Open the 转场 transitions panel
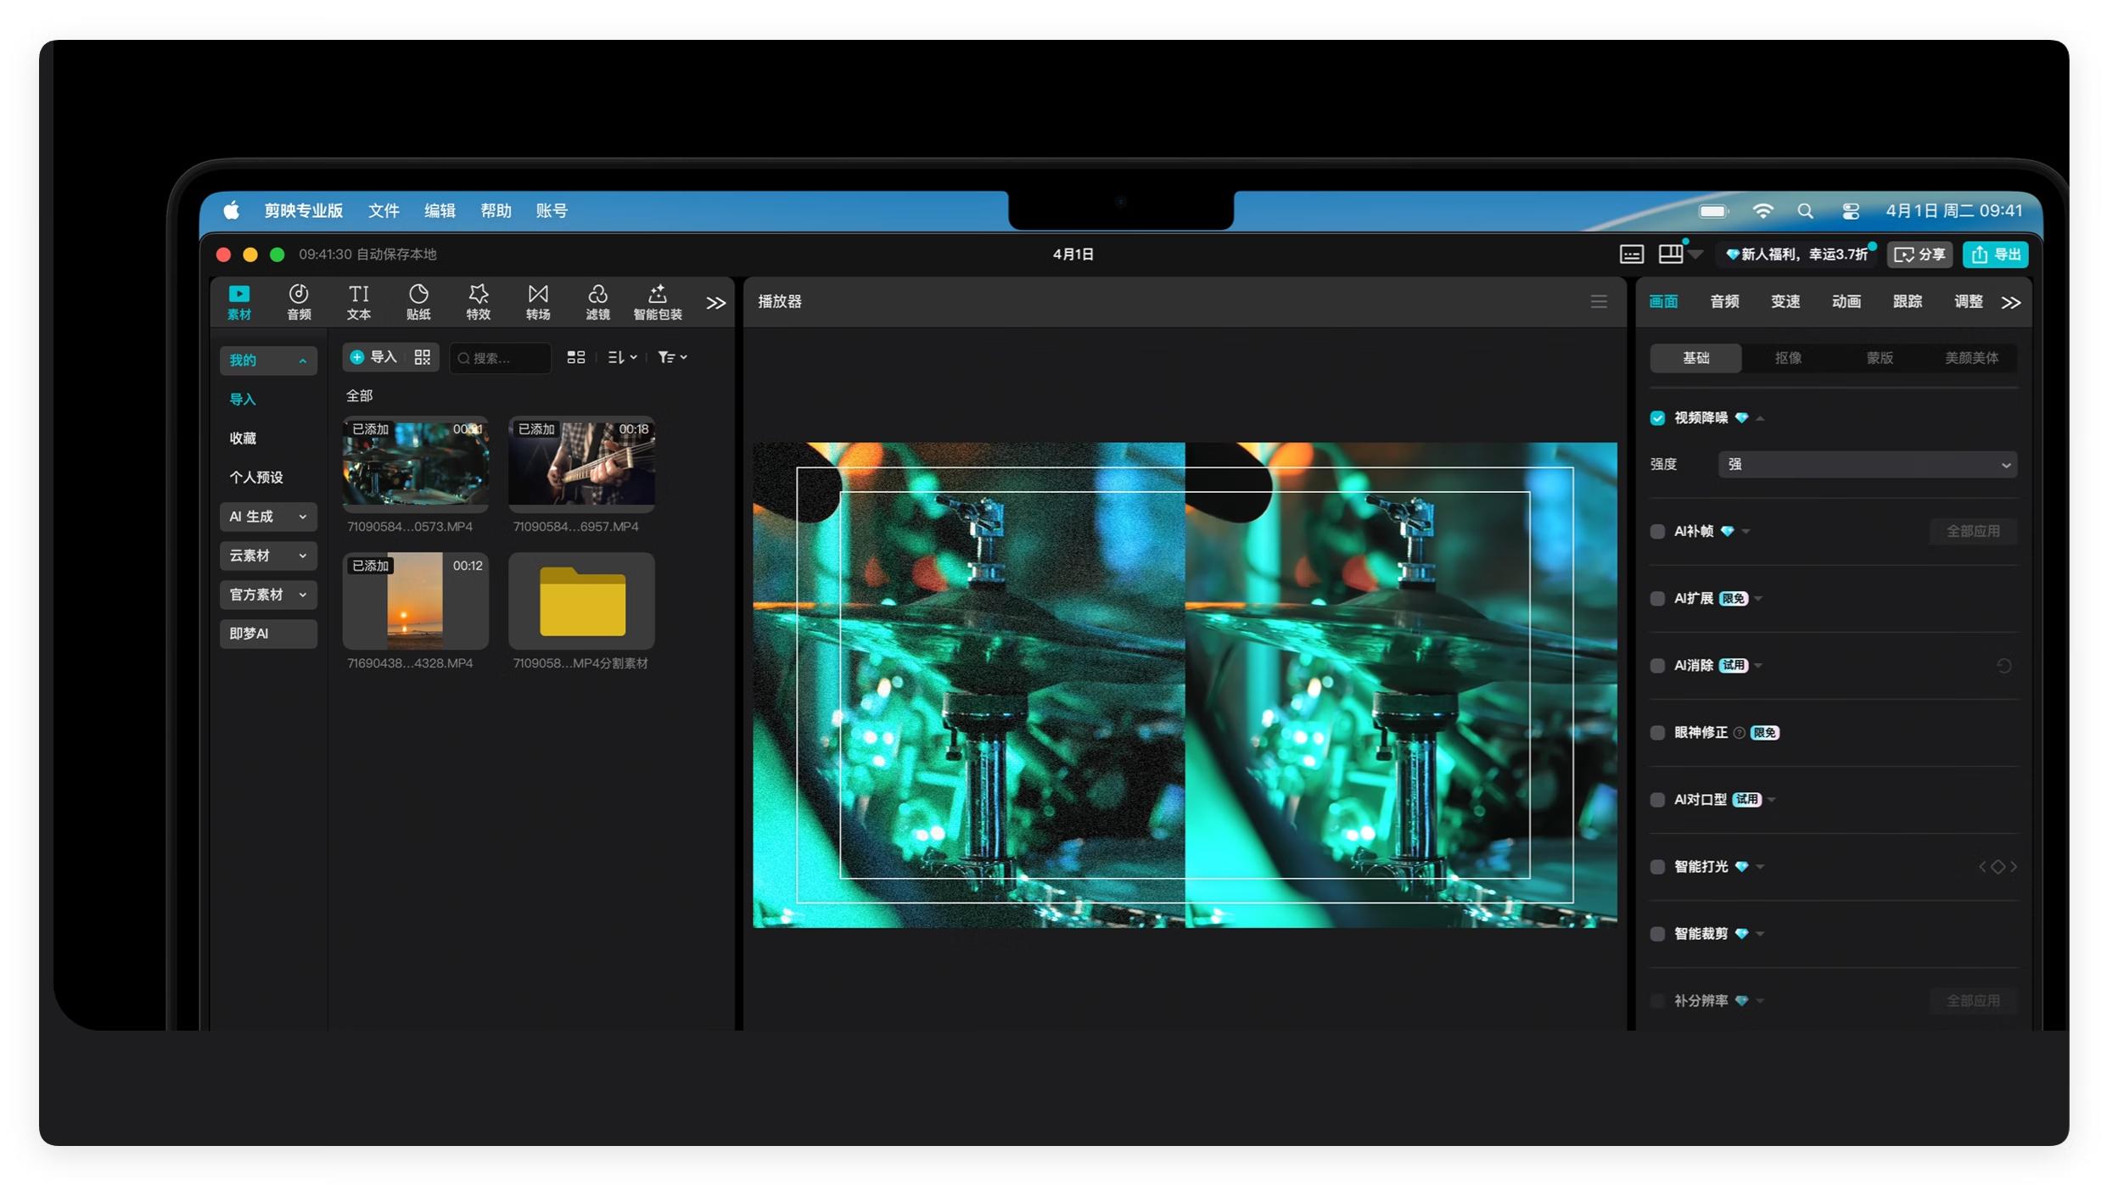This screenshot has height=1185, width=2107. [538, 302]
